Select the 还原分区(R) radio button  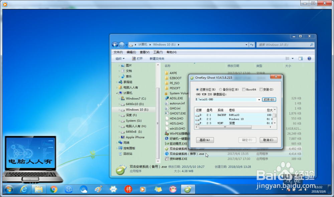(x=197, y=89)
